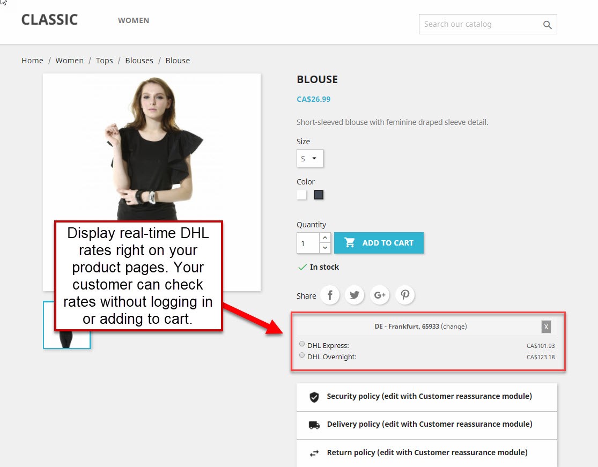The height and width of the screenshot is (467, 598).
Task: Click the Delivery policy truck icon
Action: pyautogui.click(x=314, y=425)
